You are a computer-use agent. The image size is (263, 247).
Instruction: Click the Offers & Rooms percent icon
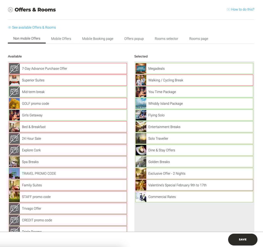click(10, 10)
